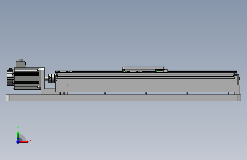Select the servo motor body in the model
The width and height of the screenshot is (247, 160).
27,79
